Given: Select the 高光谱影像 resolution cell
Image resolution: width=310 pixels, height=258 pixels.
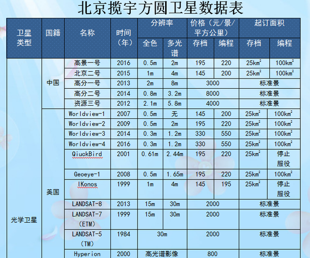Looking at the screenshot, I should pos(162,254).
